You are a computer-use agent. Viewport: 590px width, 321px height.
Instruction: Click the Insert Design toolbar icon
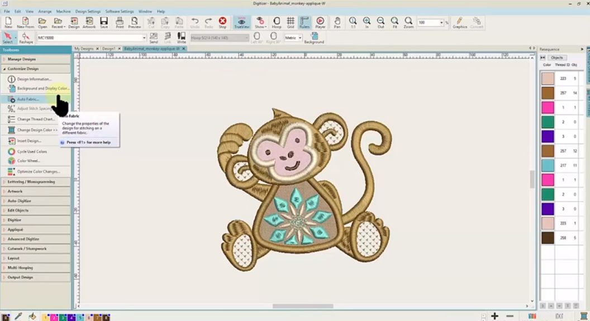[x=74, y=22]
